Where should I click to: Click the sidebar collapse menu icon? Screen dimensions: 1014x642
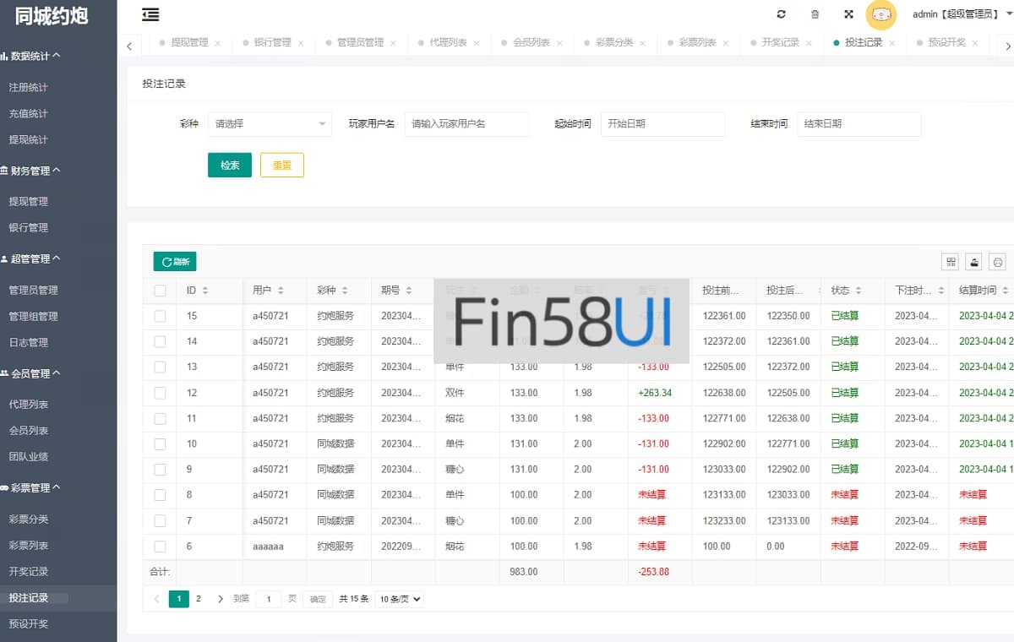(150, 14)
